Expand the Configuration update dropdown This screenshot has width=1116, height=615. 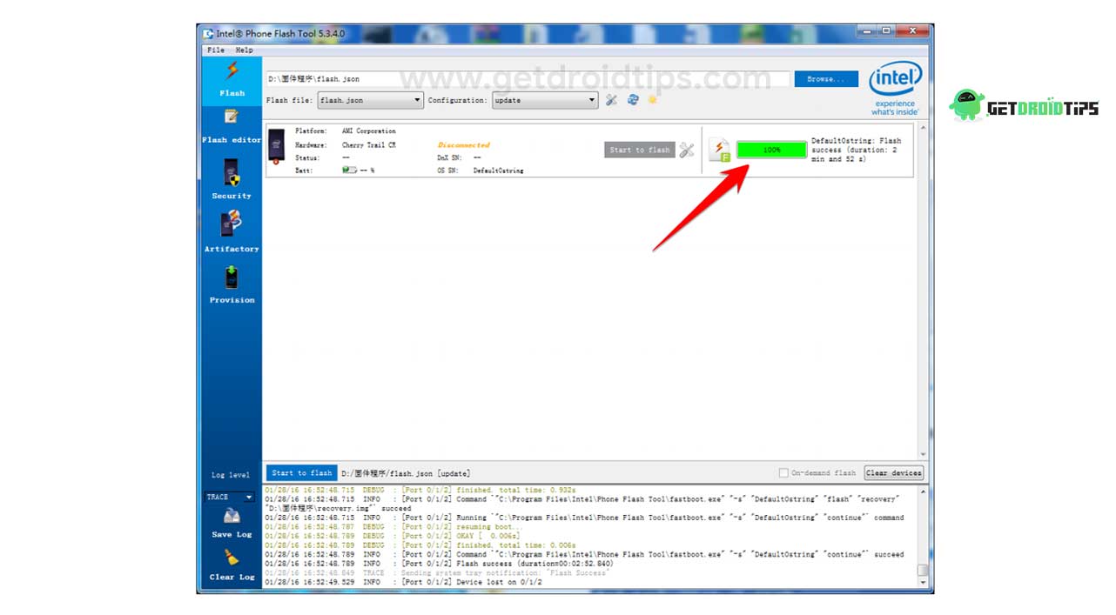(x=546, y=100)
